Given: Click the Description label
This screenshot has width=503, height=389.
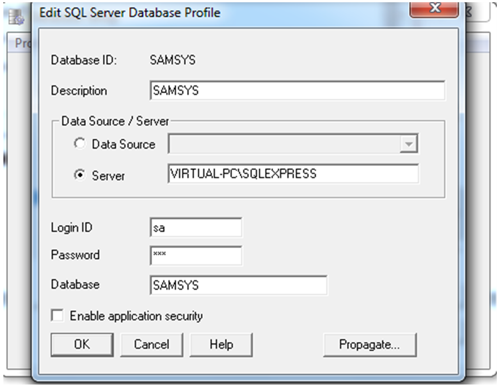Looking at the screenshot, I should pyautogui.click(x=79, y=91).
